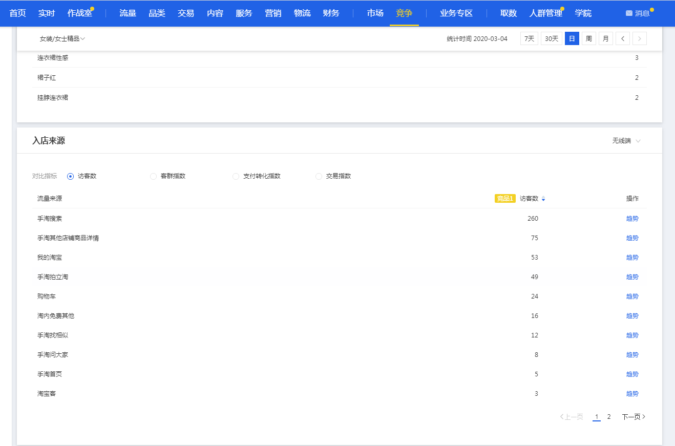Viewport: 675px width, 446px height.
Task: Open the 作战室 navigation item
Action: pyautogui.click(x=80, y=13)
